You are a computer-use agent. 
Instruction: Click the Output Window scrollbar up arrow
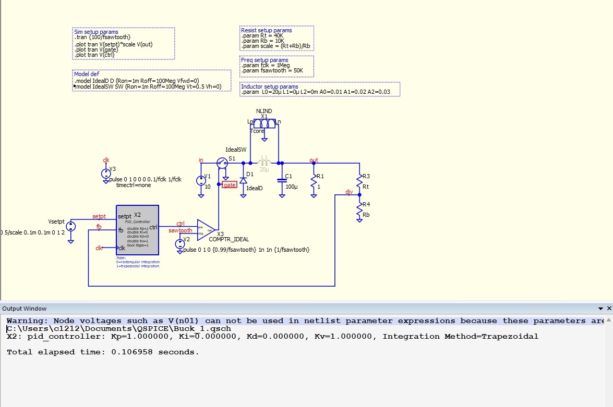pos(609,320)
